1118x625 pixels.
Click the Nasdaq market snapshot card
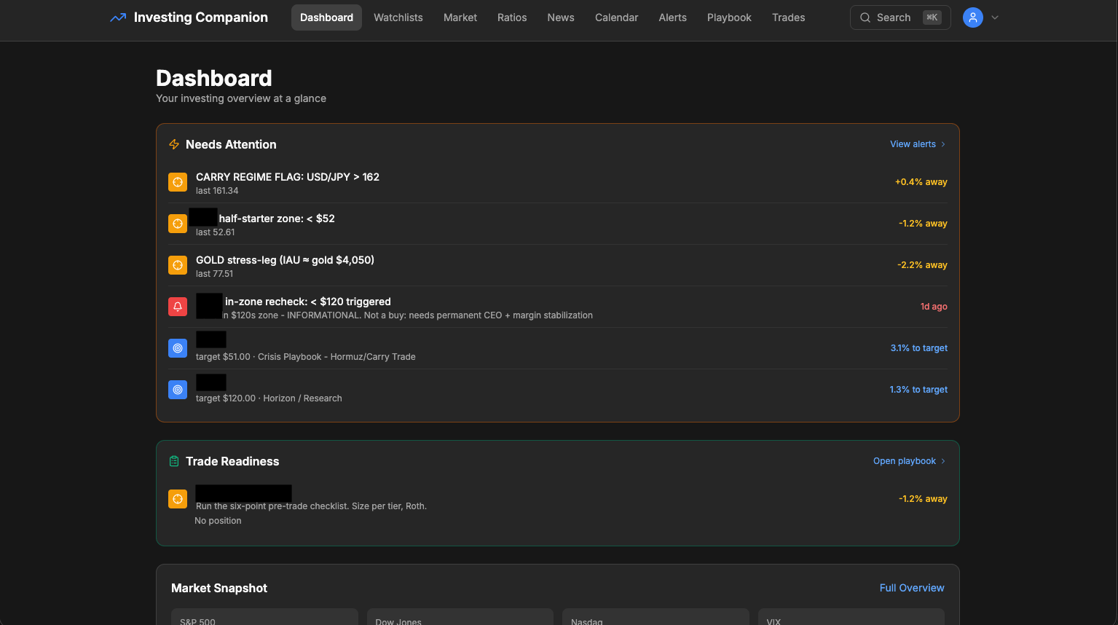[656, 616]
